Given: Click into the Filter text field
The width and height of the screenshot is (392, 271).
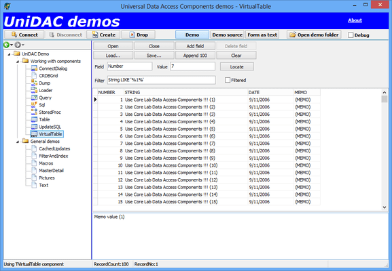Looking at the screenshot, I should 162,80.
